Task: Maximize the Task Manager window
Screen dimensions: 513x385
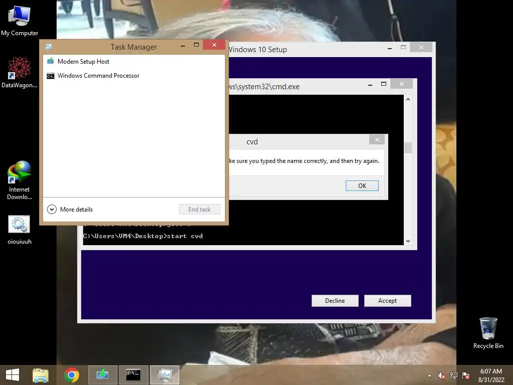Action: point(196,45)
